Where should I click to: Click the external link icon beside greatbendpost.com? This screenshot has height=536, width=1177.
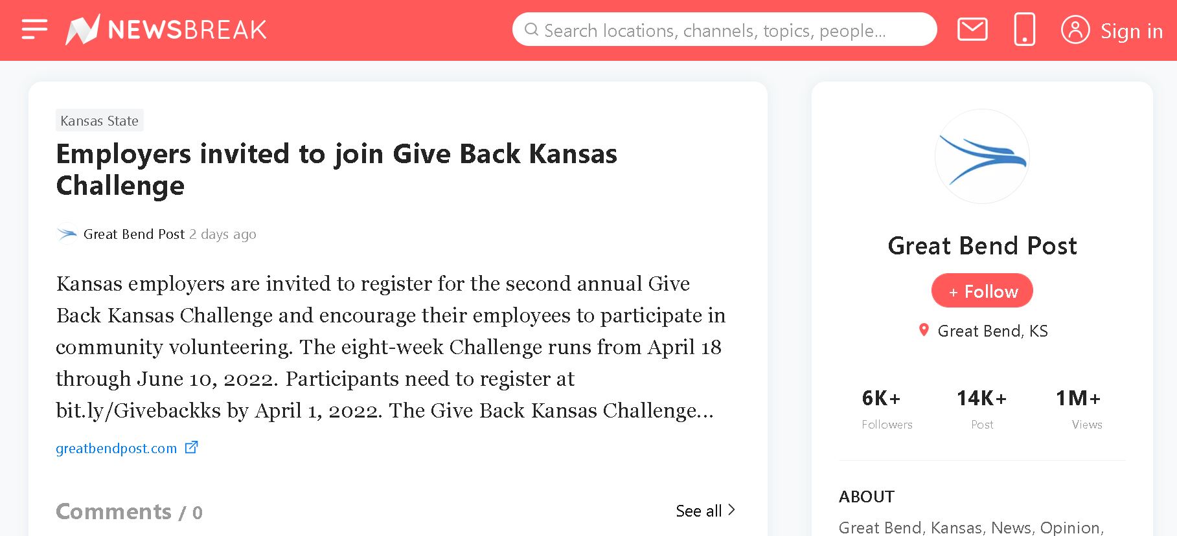coord(191,447)
